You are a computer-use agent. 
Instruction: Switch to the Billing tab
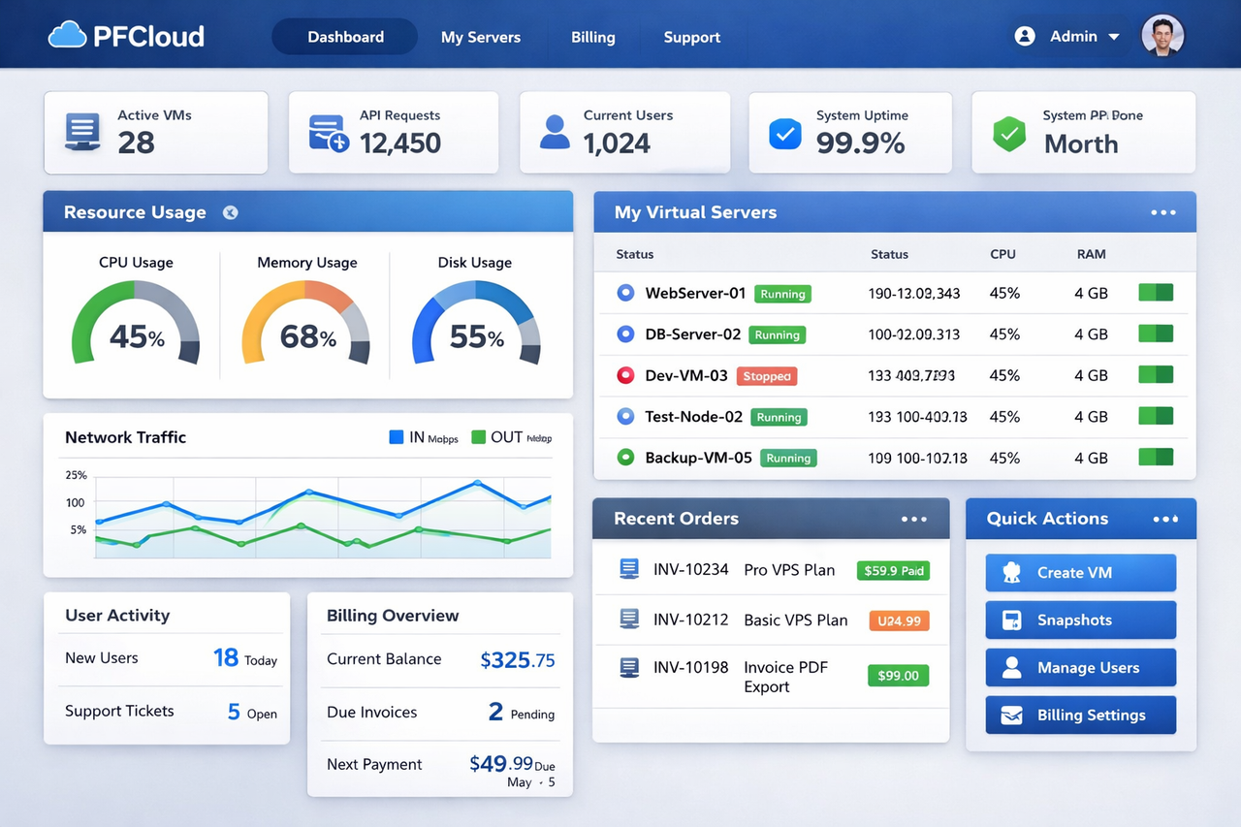click(x=592, y=37)
